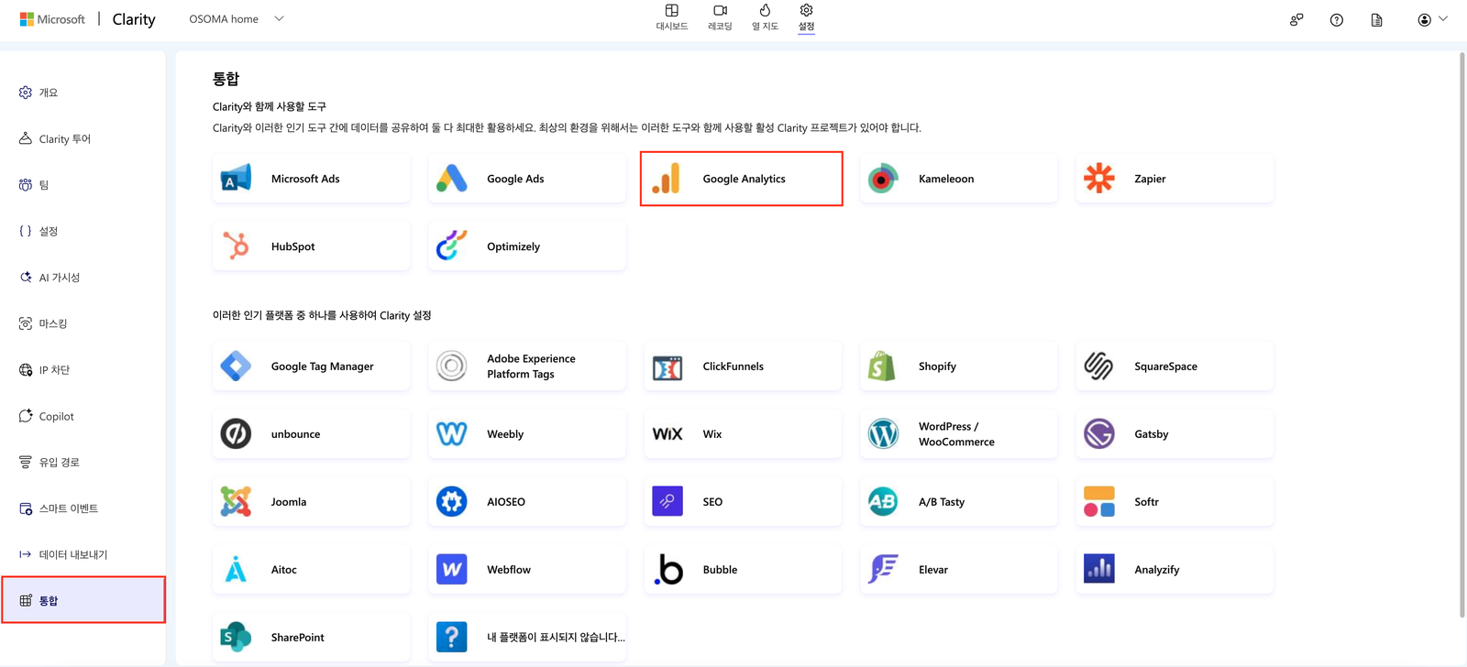Choose the Bubble platform
This screenshot has width=1467, height=667.
[742, 570]
